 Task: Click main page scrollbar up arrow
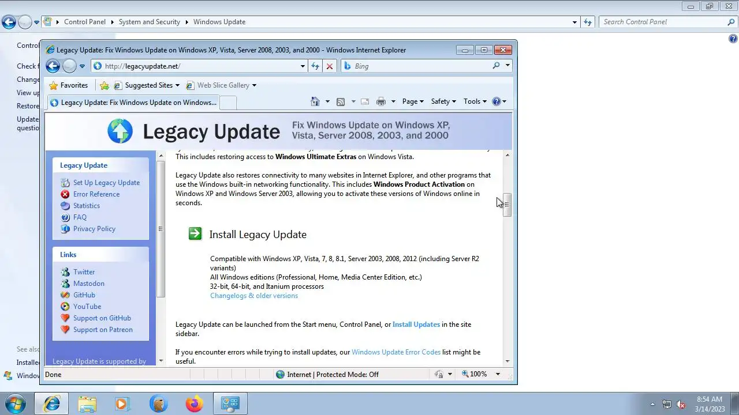507,155
